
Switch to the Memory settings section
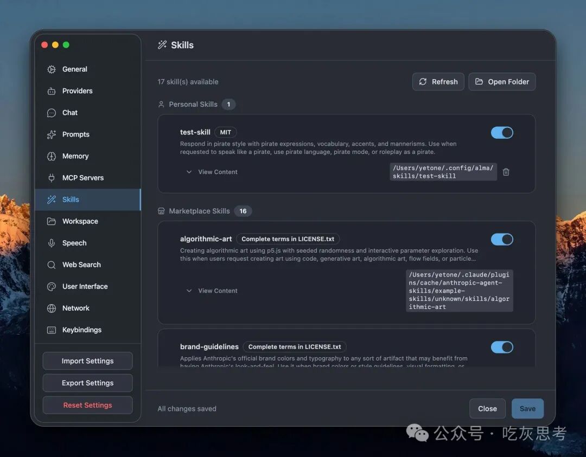87,156
